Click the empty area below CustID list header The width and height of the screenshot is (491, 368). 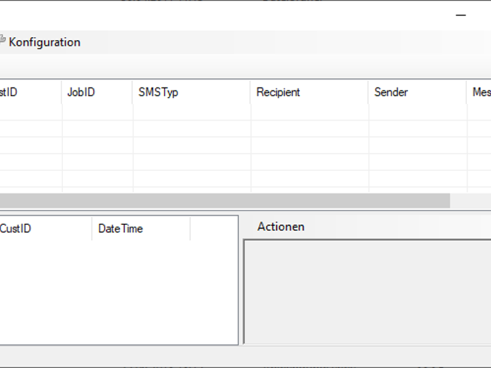click(x=117, y=288)
